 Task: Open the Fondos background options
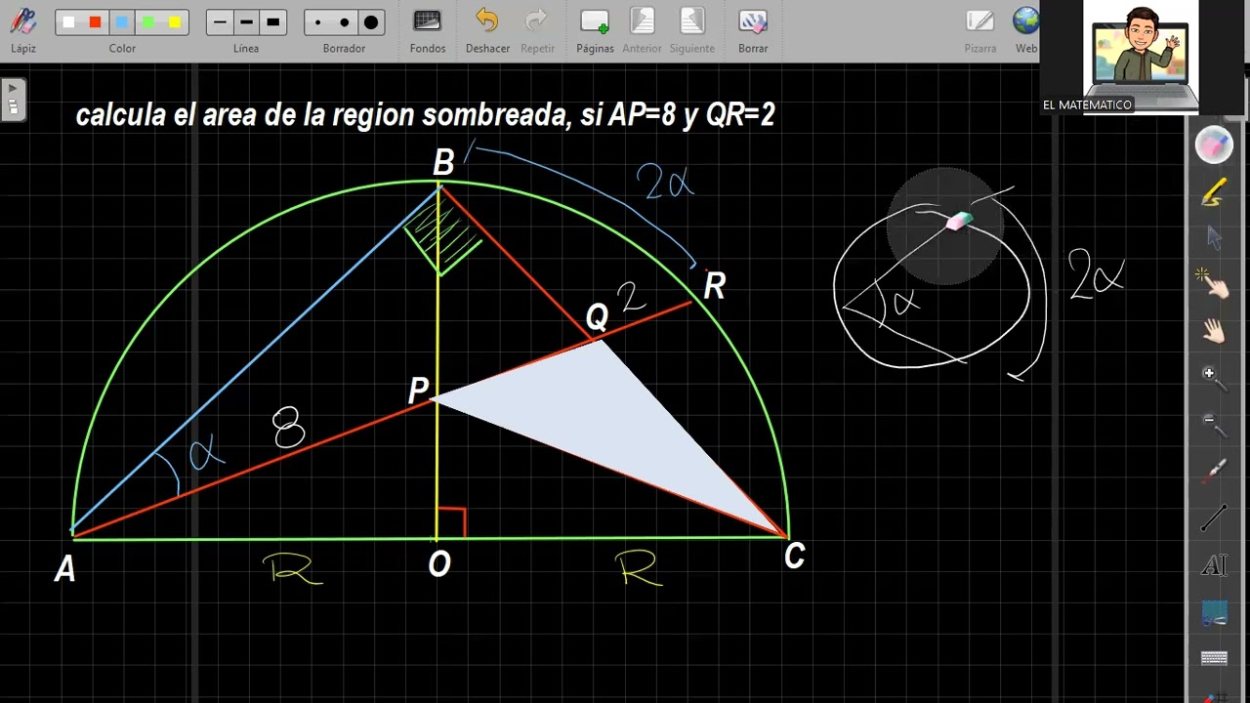[427, 21]
